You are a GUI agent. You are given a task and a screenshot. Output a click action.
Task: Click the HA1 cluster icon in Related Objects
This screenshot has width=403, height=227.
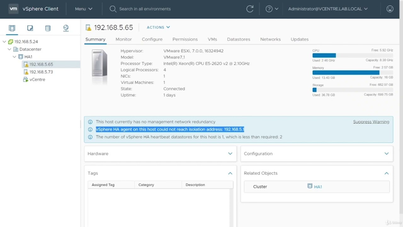coord(310,186)
